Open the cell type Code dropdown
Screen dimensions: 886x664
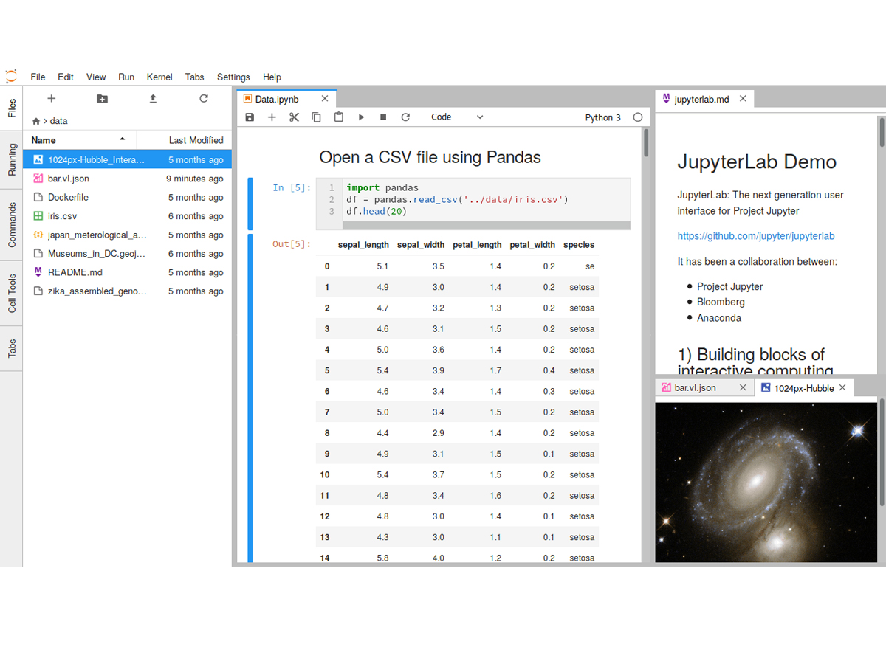click(456, 117)
